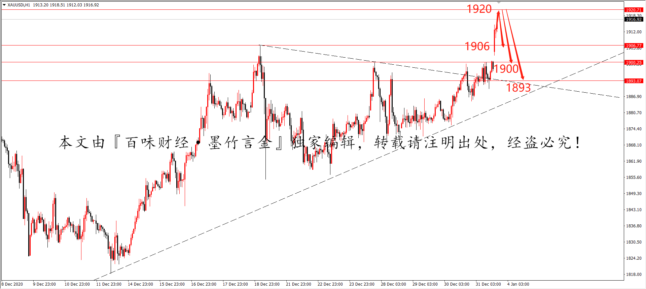Click the black 1916.92 current price tag
The height and width of the screenshot is (289, 646).
(x=634, y=20)
